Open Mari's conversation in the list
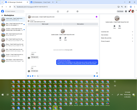The image size is (137, 110). click(13, 50)
